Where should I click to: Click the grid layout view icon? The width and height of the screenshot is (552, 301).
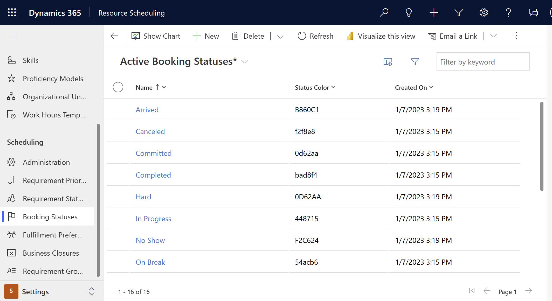point(388,61)
